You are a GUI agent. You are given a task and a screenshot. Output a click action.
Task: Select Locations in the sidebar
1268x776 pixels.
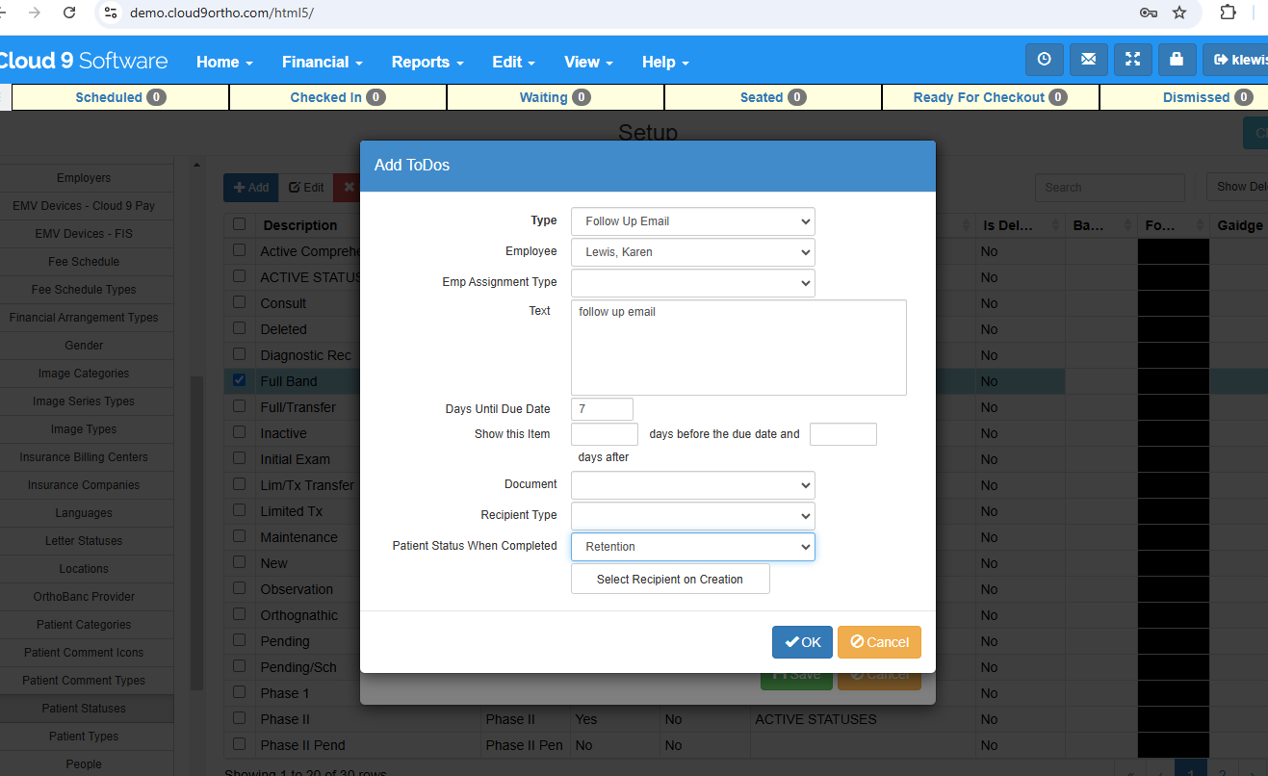pyautogui.click(x=84, y=569)
